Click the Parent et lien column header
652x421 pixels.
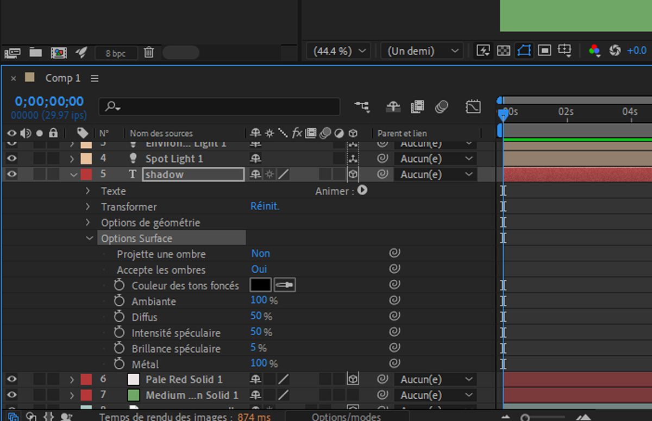pos(402,133)
